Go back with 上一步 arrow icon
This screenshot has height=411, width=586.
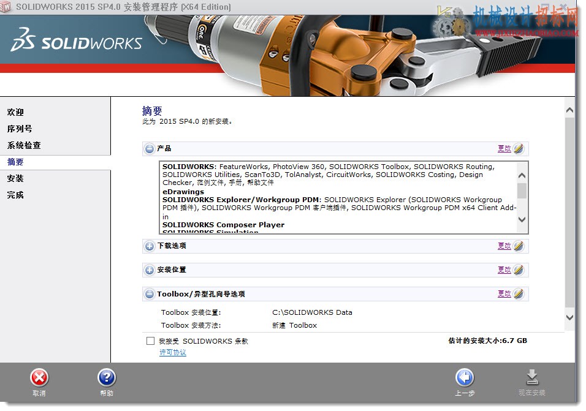coord(465,377)
